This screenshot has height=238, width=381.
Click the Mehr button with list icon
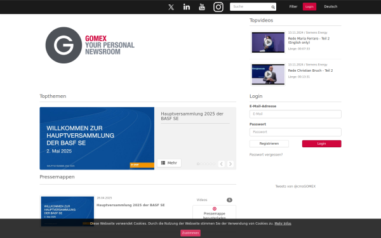[169, 162]
